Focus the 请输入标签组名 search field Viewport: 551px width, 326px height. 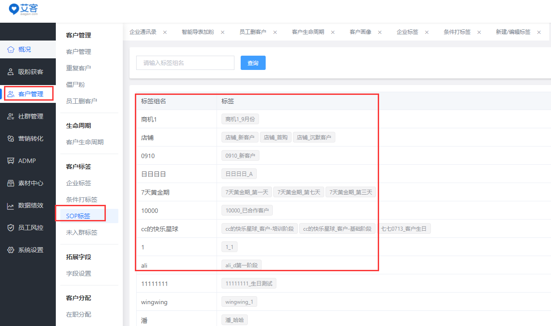185,63
